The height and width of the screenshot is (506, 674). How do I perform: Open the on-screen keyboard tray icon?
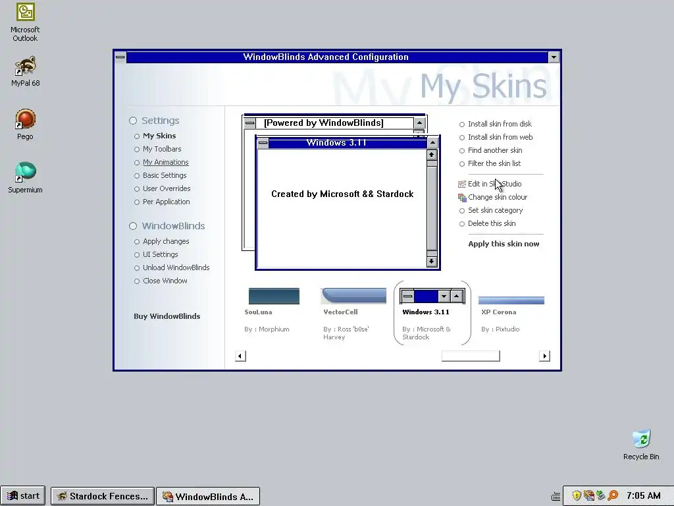(556, 496)
